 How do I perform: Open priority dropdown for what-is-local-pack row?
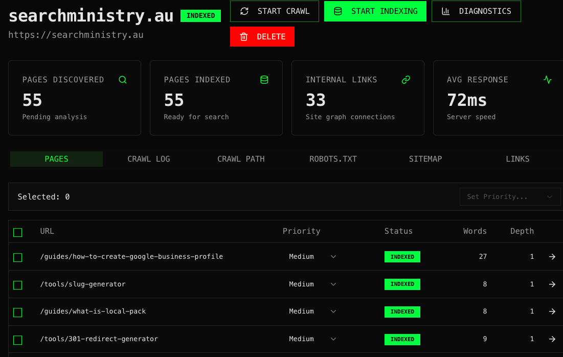312,311
